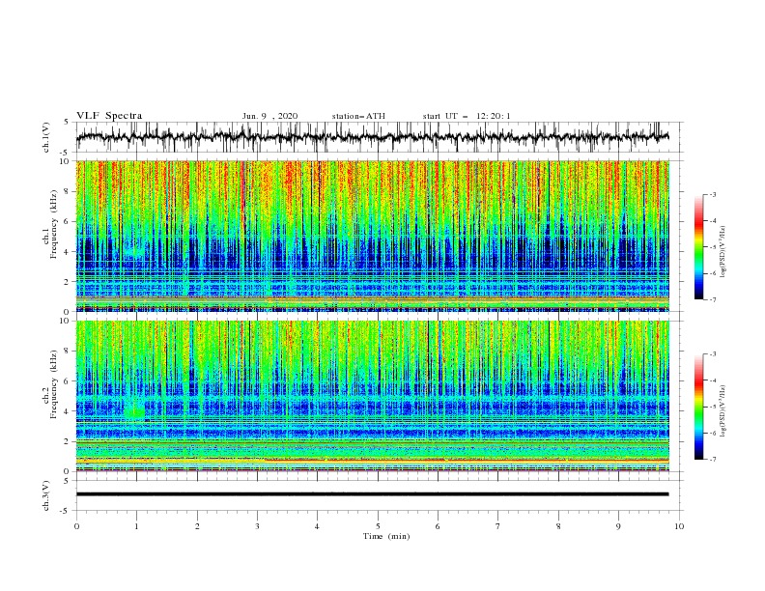Viewport: 765px width, 591px height.
Task: Click the time axis tick label "0"
Action: [76, 526]
